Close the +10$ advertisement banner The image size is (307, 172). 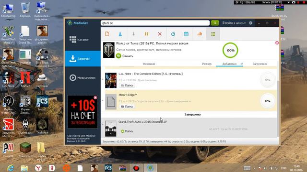pyautogui.click(x=95, y=97)
